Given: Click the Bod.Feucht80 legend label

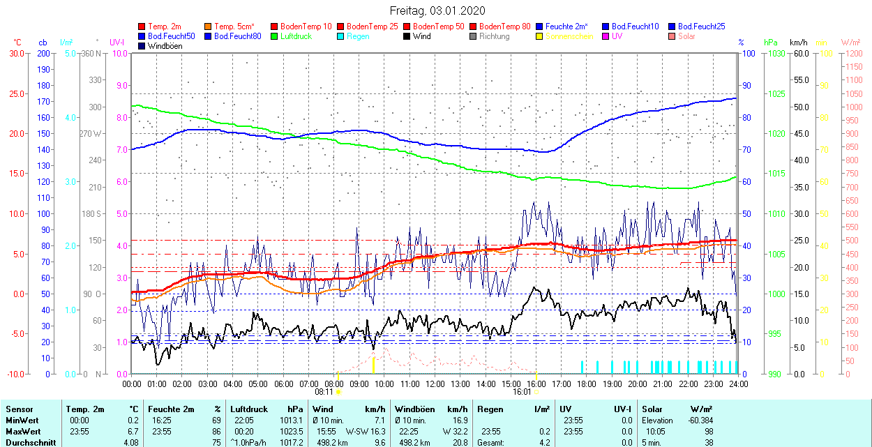Looking at the screenshot, I should coord(237,36).
